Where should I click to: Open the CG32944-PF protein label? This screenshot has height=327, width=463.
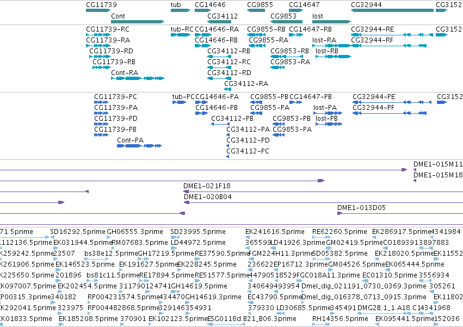click(x=373, y=108)
